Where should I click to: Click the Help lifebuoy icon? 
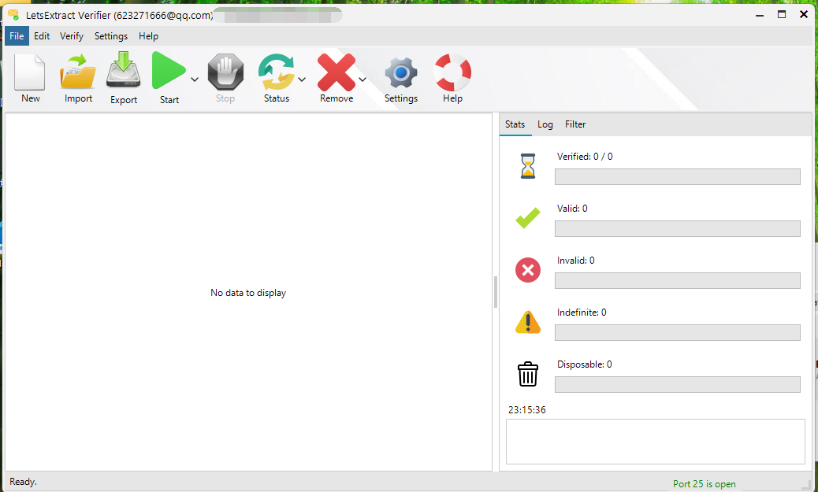(x=452, y=72)
